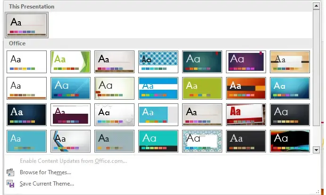Apply the purple theme with pink tab
Image resolution: width=326 pixels, height=195 pixels.
point(246,62)
